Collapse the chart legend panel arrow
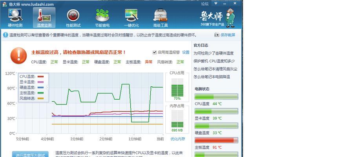 point(47,88)
